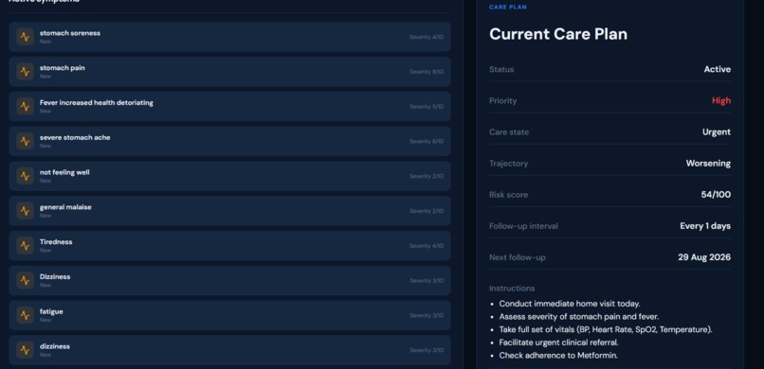Select the pulse icon beside not feeling well
The height and width of the screenshot is (369, 764).
click(25, 176)
